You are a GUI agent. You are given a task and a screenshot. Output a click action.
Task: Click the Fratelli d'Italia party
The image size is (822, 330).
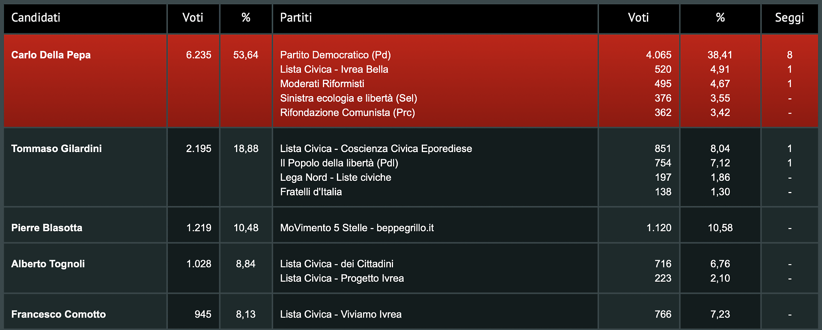pos(311,192)
